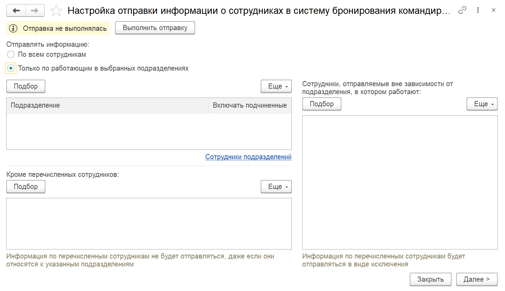The width and height of the screenshot is (505, 291).
Task: Click "Подбор" under "Кроме перечисленных сотрудников"
Action: [x=26, y=187]
